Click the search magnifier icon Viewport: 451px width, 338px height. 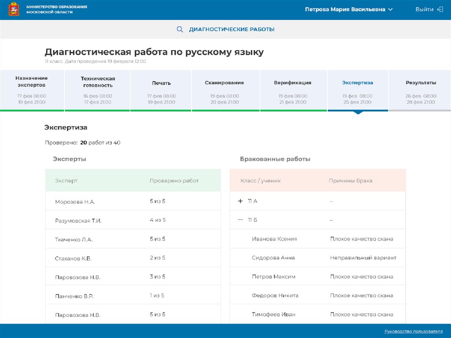(x=180, y=30)
